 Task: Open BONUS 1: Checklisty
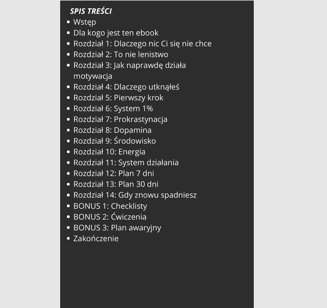(110, 206)
